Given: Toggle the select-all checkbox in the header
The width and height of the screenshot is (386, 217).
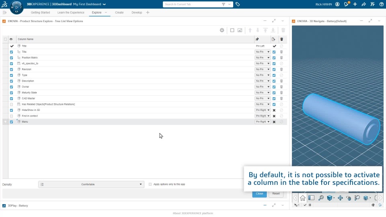Looking at the screenshot, I should coord(5,39).
